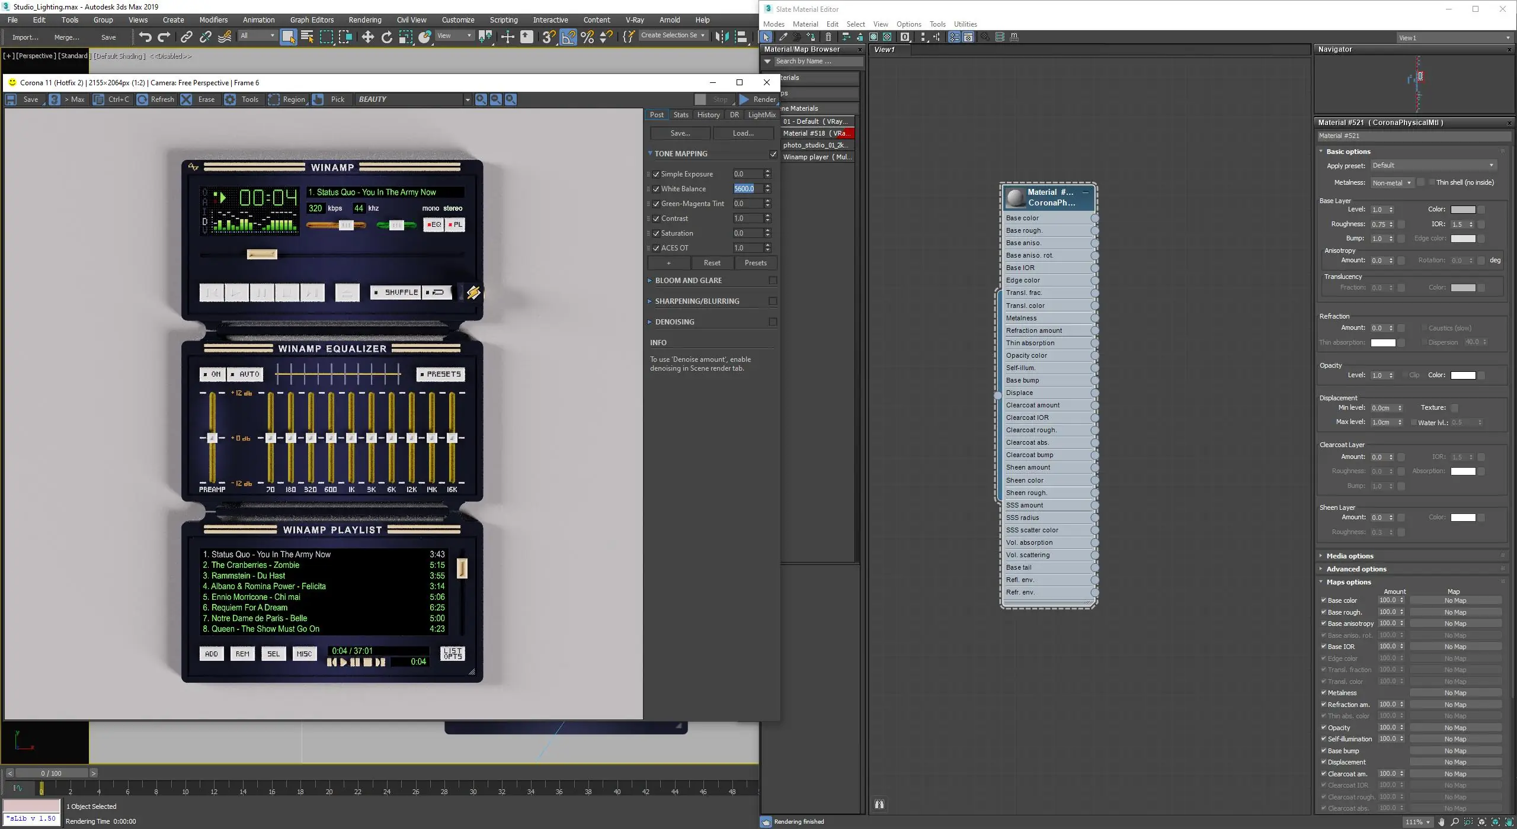The height and width of the screenshot is (829, 1517).
Task: Click the Undo icon
Action: (x=146, y=37)
